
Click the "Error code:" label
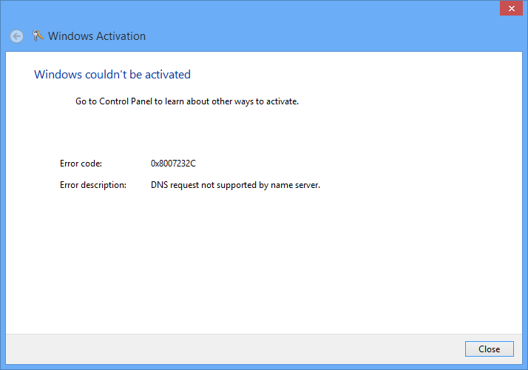tap(81, 163)
